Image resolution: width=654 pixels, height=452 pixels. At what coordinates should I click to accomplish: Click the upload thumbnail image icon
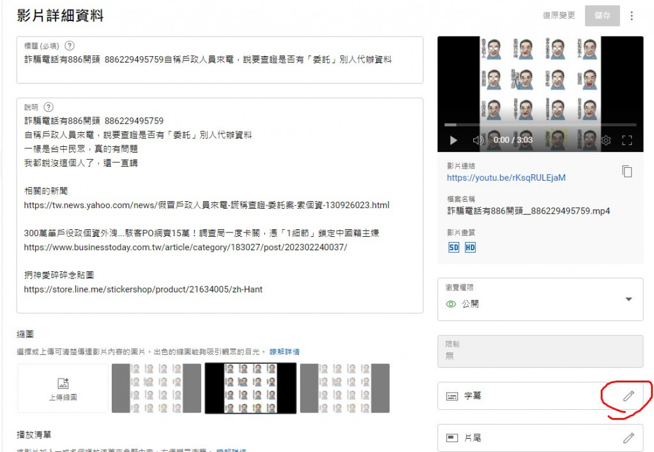(x=63, y=383)
